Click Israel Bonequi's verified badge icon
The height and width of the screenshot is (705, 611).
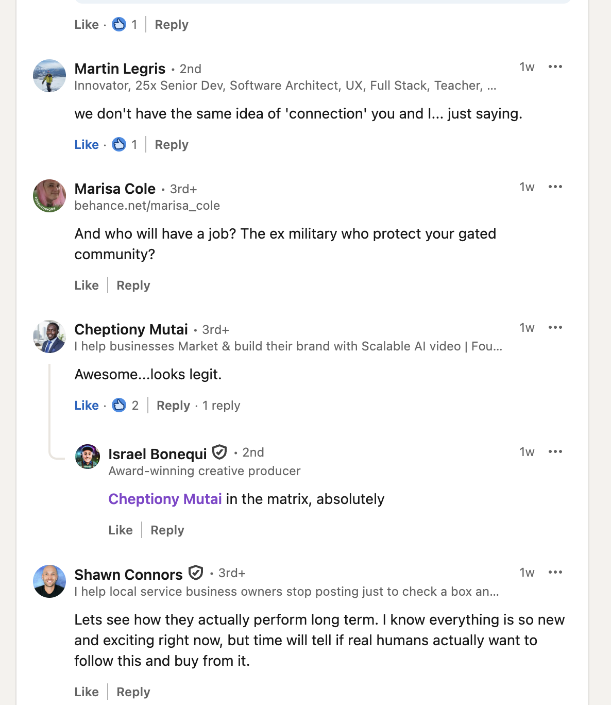coord(220,452)
